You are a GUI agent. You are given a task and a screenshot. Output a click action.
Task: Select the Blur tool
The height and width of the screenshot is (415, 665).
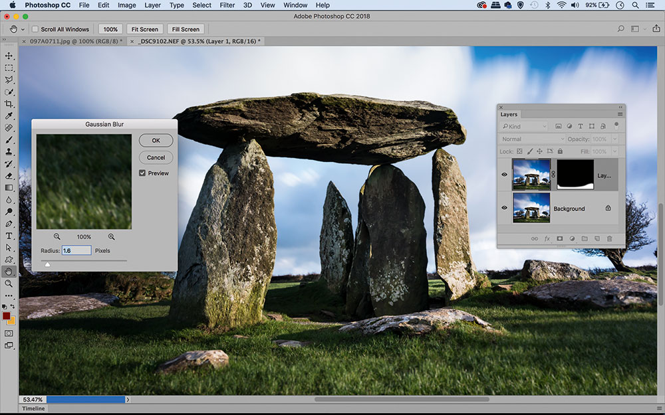click(x=9, y=199)
